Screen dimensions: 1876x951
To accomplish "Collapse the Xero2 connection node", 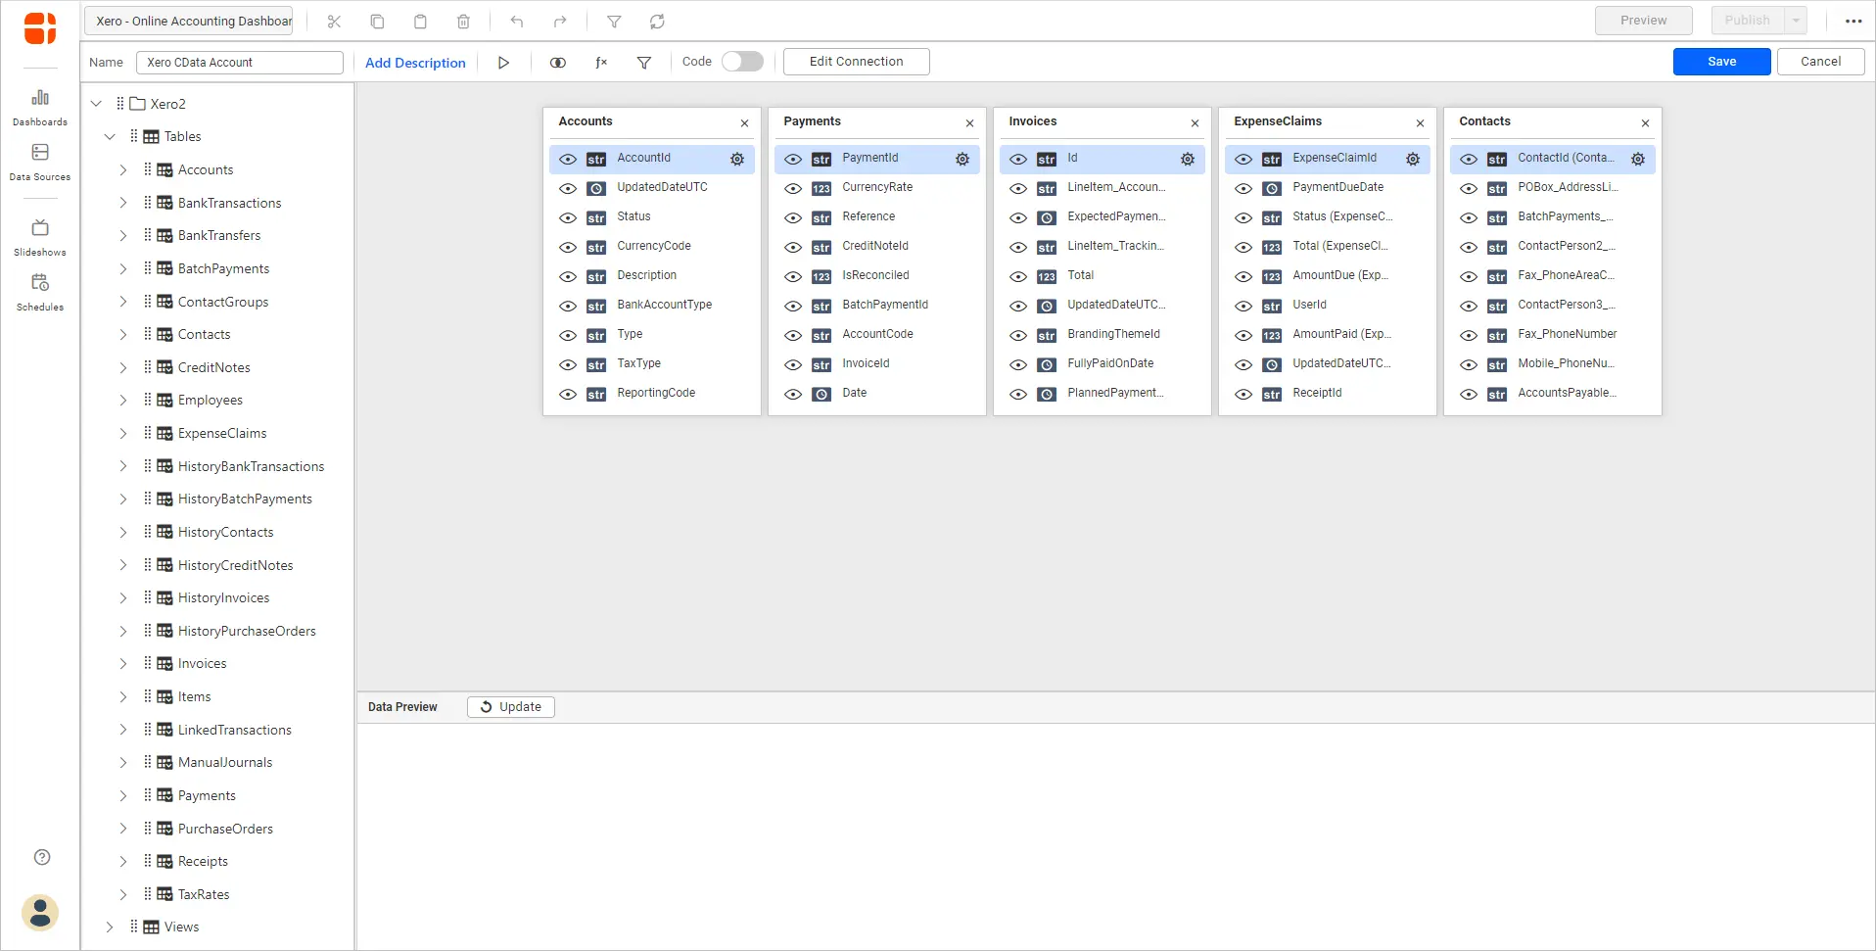I will pyautogui.click(x=96, y=104).
